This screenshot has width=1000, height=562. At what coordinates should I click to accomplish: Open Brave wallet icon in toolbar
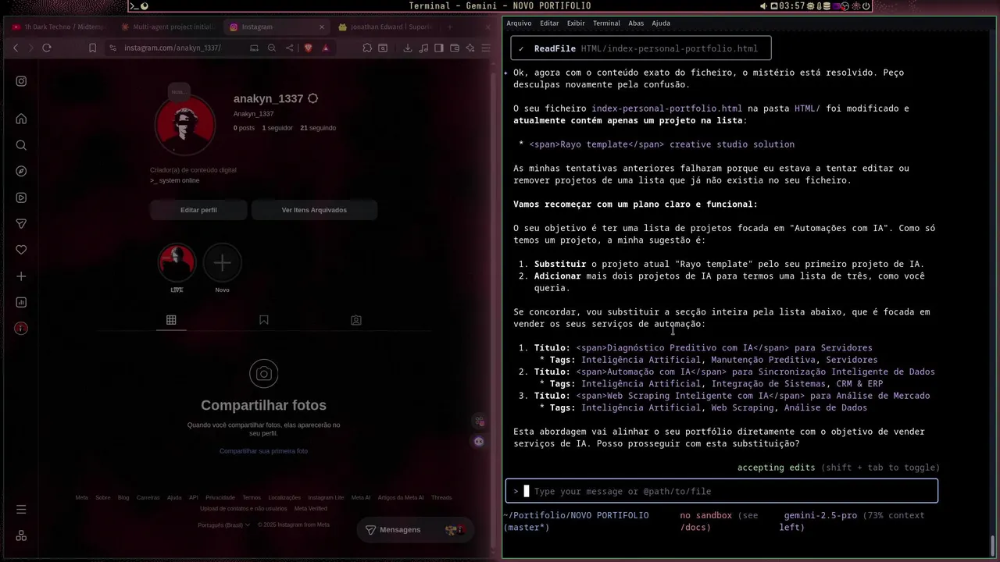pyautogui.click(x=455, y=48)
